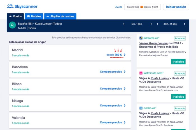This screenshot has width=196, height=130.
Task: Click Ir al sitio for lastminute.com
Action: point(178,97)
